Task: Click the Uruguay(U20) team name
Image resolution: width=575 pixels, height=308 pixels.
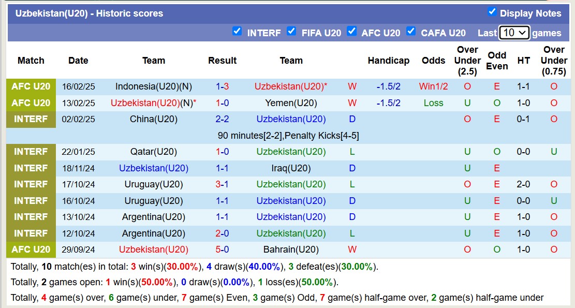Action: click(x=153, y=184)
